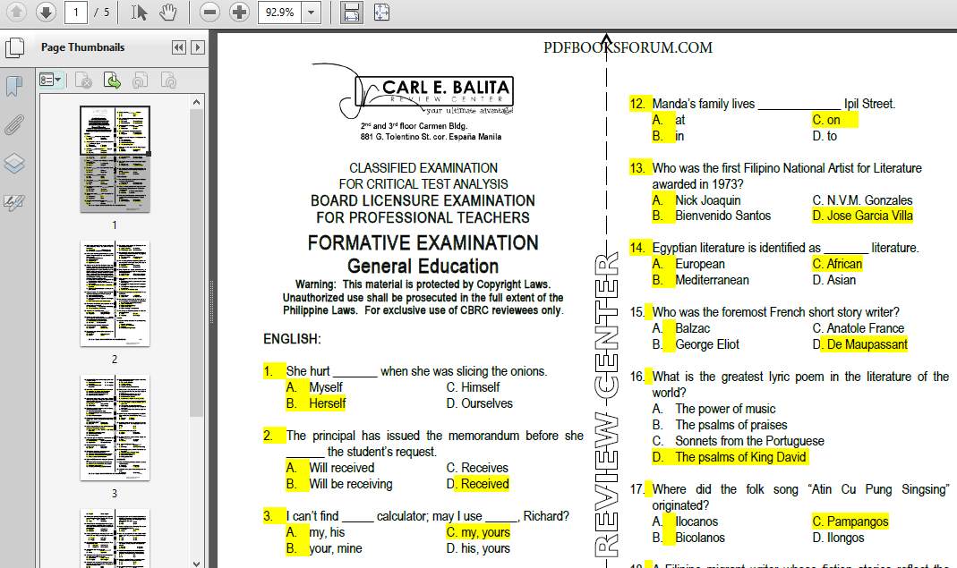Click the 'D. Ilongos' option
Screen dimensions: 957x568
(x=838, y=538)
